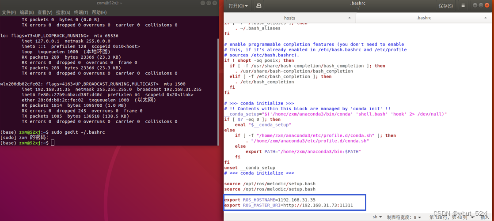Click the '. /etc/bash_completion' line
The width and height of the screenshot is (494, 221).
[264, 82]
